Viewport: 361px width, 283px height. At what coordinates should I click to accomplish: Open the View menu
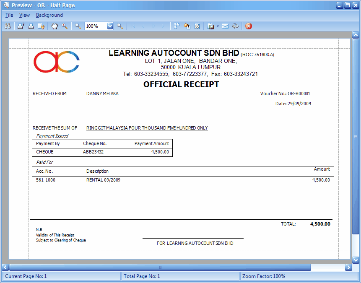24,15
